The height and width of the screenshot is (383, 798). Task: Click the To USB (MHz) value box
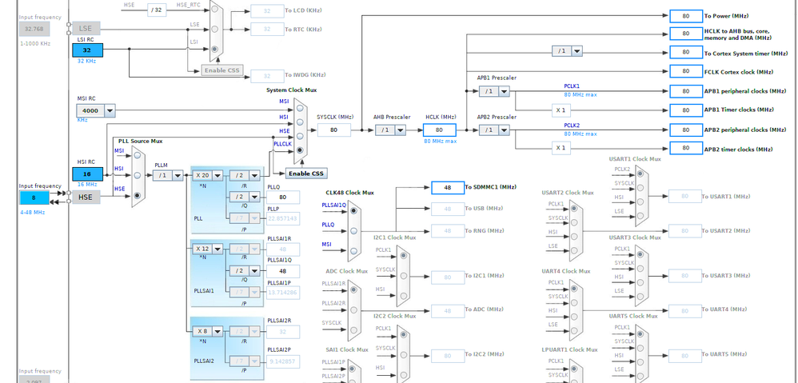click(x=448, y=209)
